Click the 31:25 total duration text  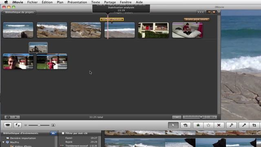[96, 117]
